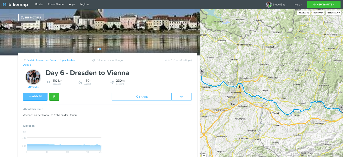The height and width of the screenshot is (157, 343).
Task: Expand the Help dropdown menu
Action: pyautogui.click(x=298, y=4)
